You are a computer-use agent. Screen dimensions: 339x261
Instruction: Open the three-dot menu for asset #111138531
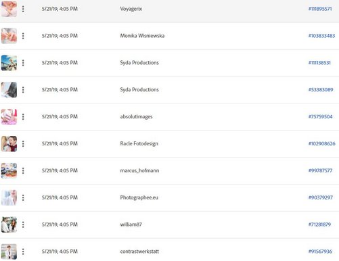tap(23, 63)
